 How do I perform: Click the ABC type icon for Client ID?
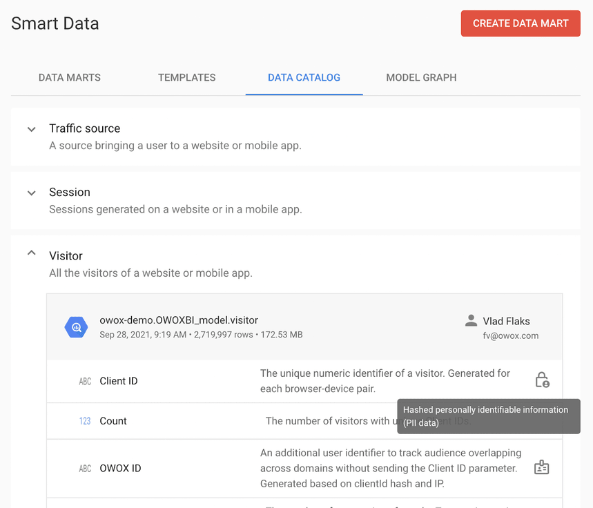pyautogui.click(x=85, y=381)
